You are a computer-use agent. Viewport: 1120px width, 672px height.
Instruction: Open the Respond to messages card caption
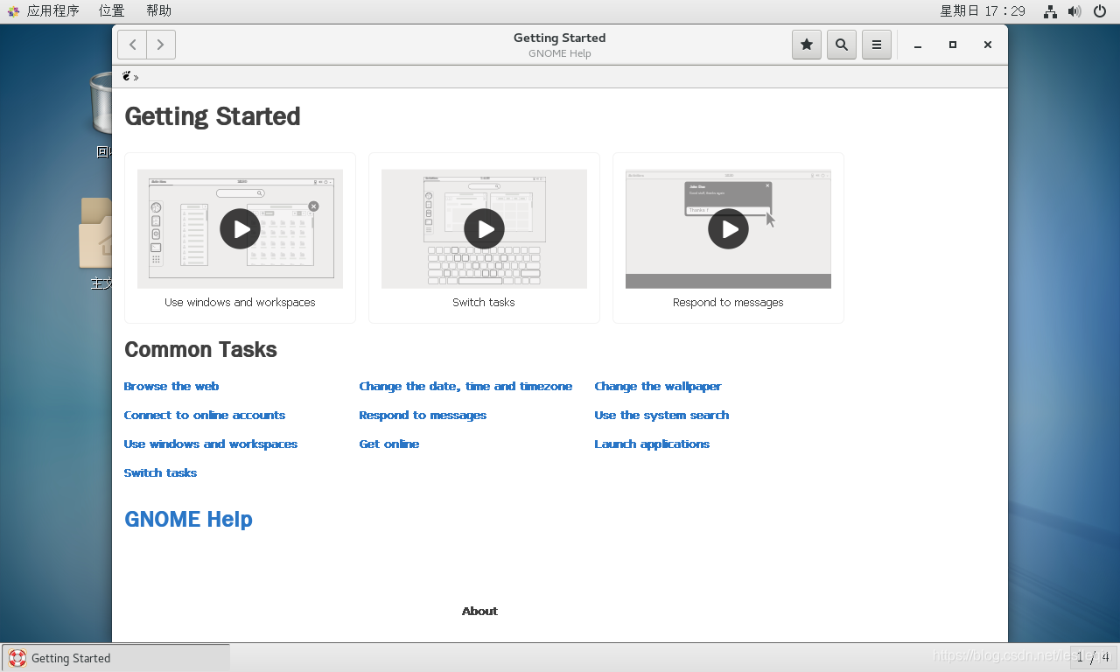click(728, 303)
